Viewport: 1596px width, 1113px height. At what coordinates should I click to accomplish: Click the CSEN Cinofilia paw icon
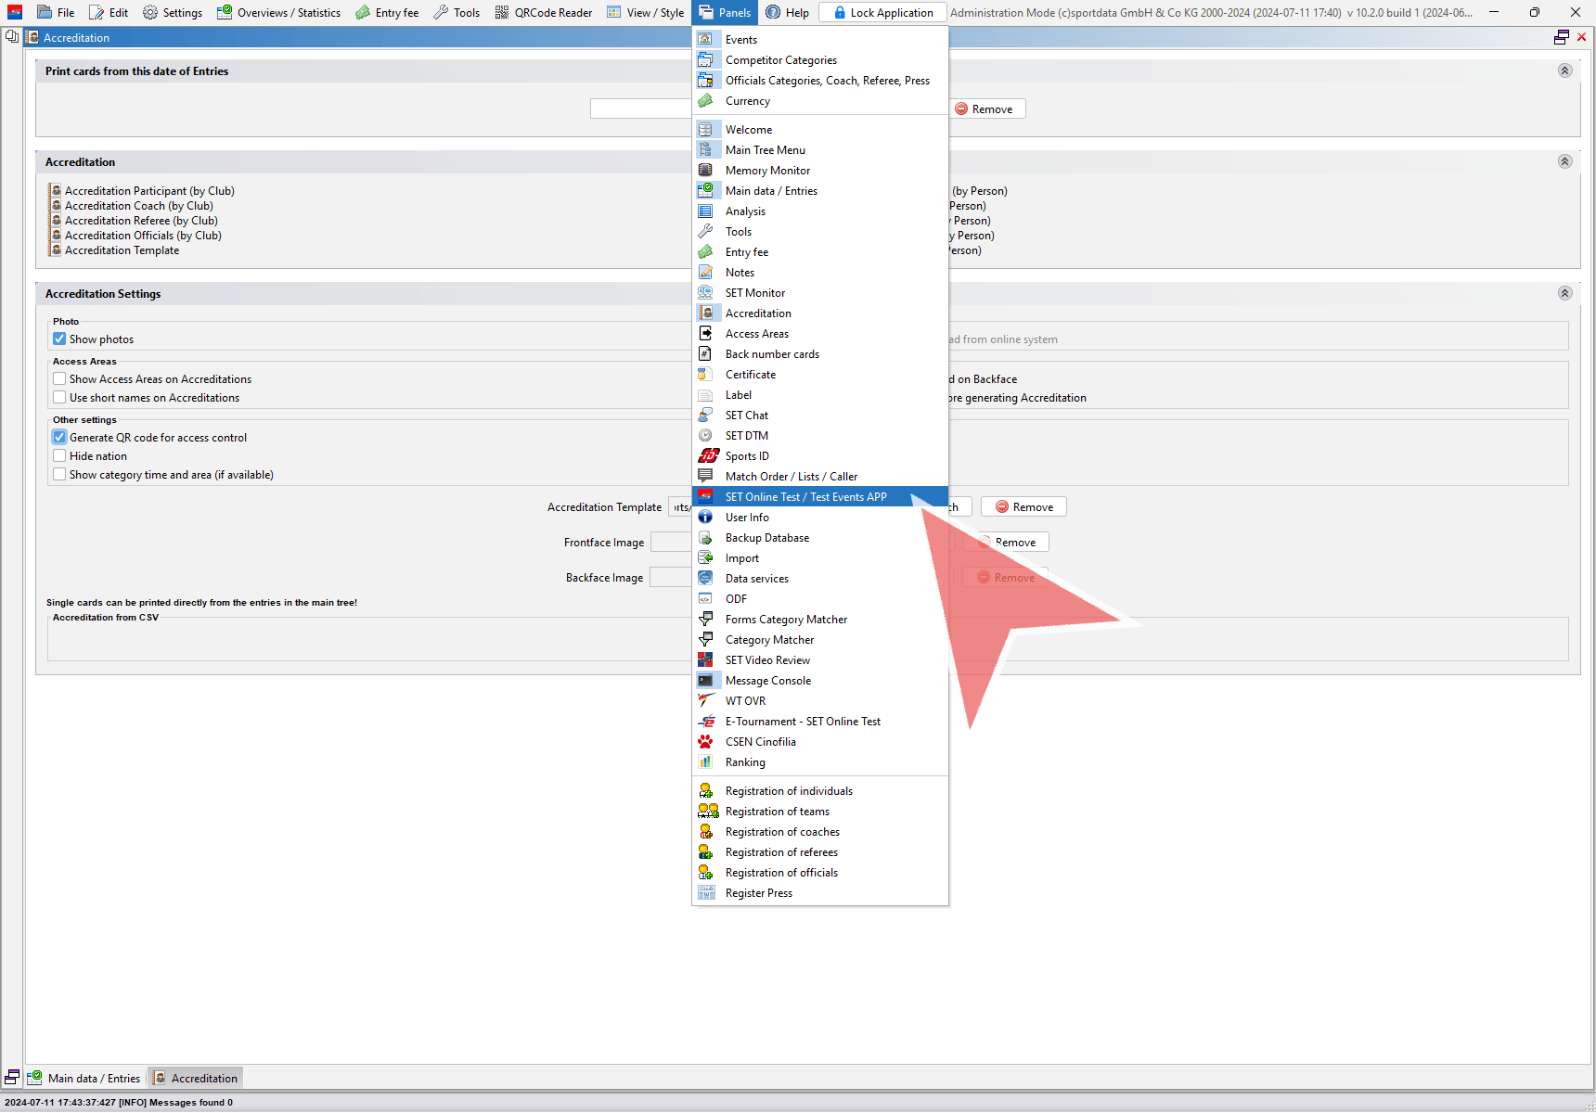[706, 741]
